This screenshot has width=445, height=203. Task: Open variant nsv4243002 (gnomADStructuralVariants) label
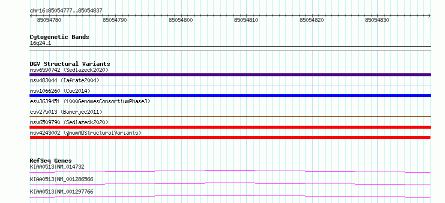click(85, 133)
